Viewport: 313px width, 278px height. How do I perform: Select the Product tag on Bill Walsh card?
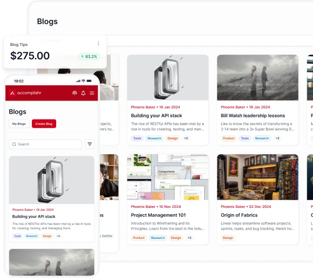229,138
